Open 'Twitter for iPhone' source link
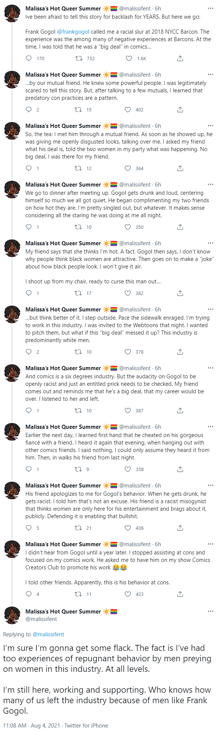219x732 pixels. point(86,725)
